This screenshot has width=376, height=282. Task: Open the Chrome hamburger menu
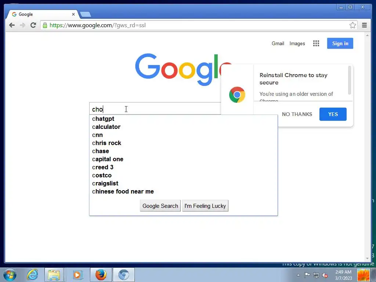coord(364,25)
